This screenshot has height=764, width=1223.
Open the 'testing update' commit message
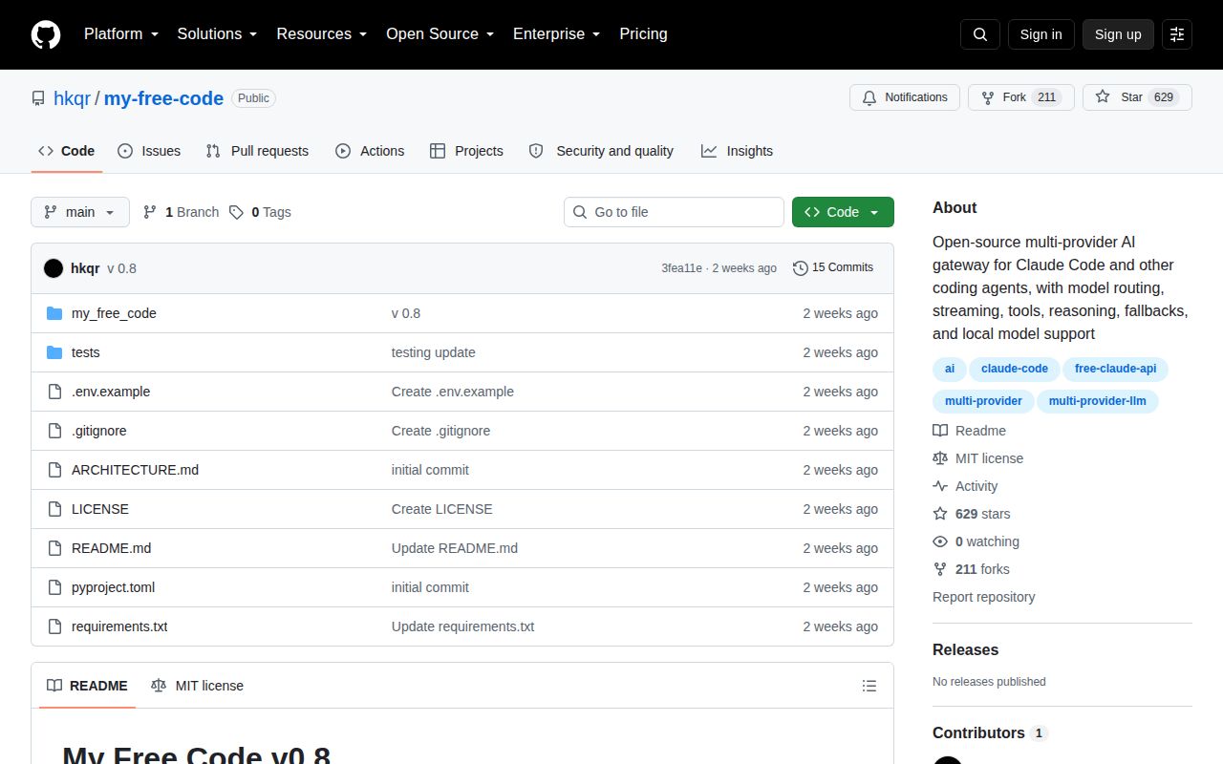click(433, 352)
